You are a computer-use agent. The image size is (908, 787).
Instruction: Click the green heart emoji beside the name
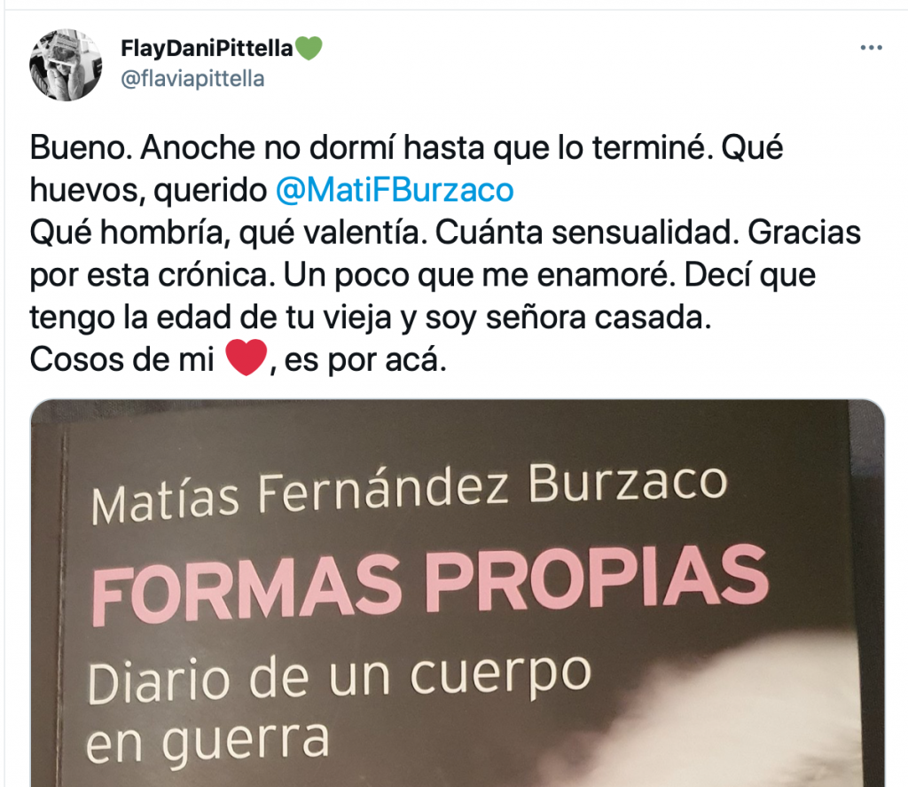pyautogui.click(x=309, y=48)
